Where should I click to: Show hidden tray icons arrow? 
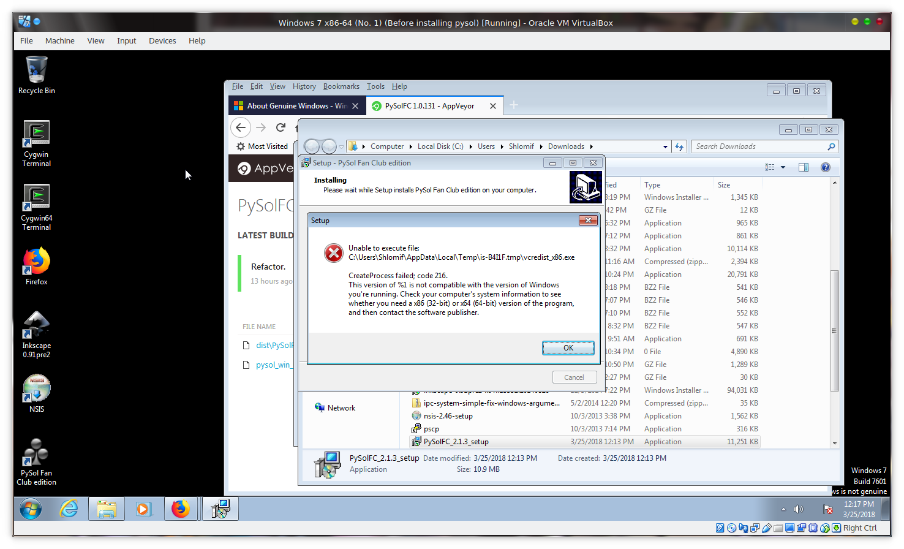(x=783, y=509)
